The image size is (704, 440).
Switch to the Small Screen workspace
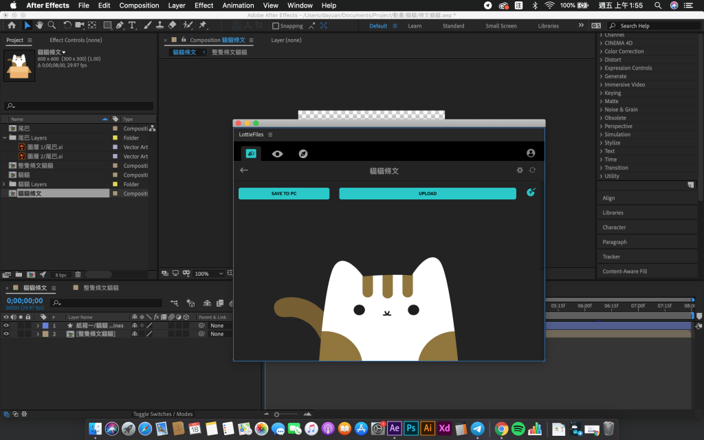click(x=500, y=26)
